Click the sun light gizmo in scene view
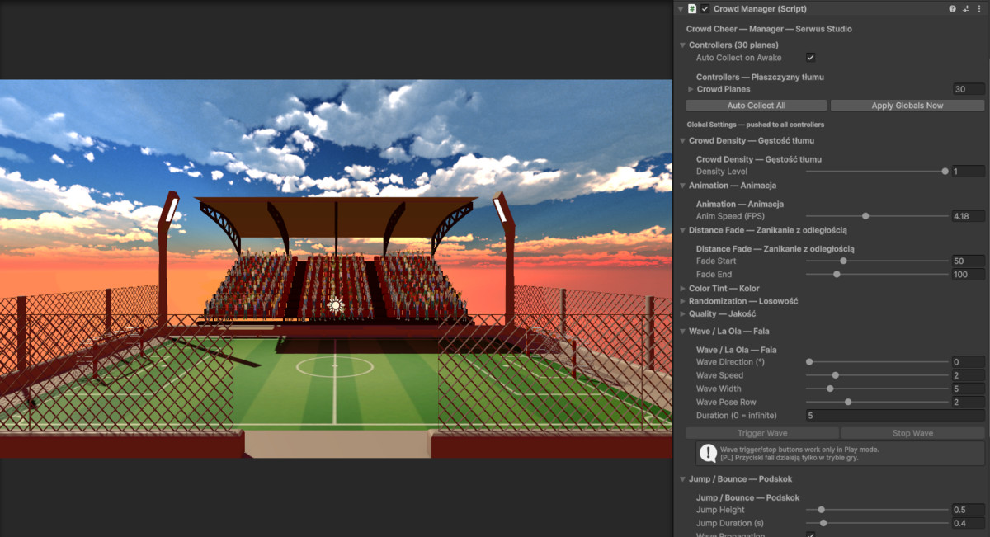Screen dimensions: 990x537 coord(335,306)
